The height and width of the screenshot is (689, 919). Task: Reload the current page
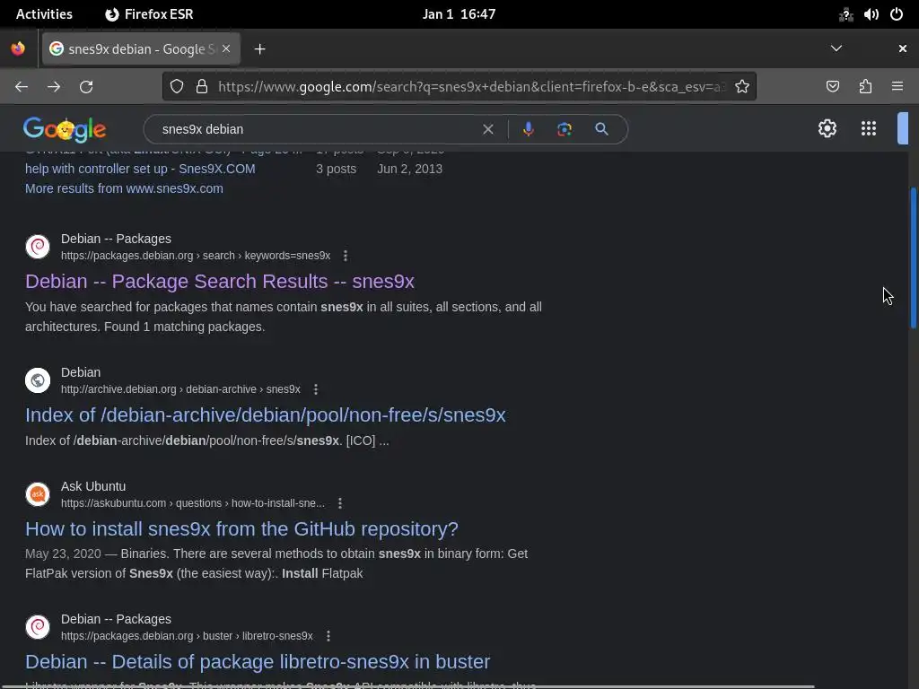[86, 87]
